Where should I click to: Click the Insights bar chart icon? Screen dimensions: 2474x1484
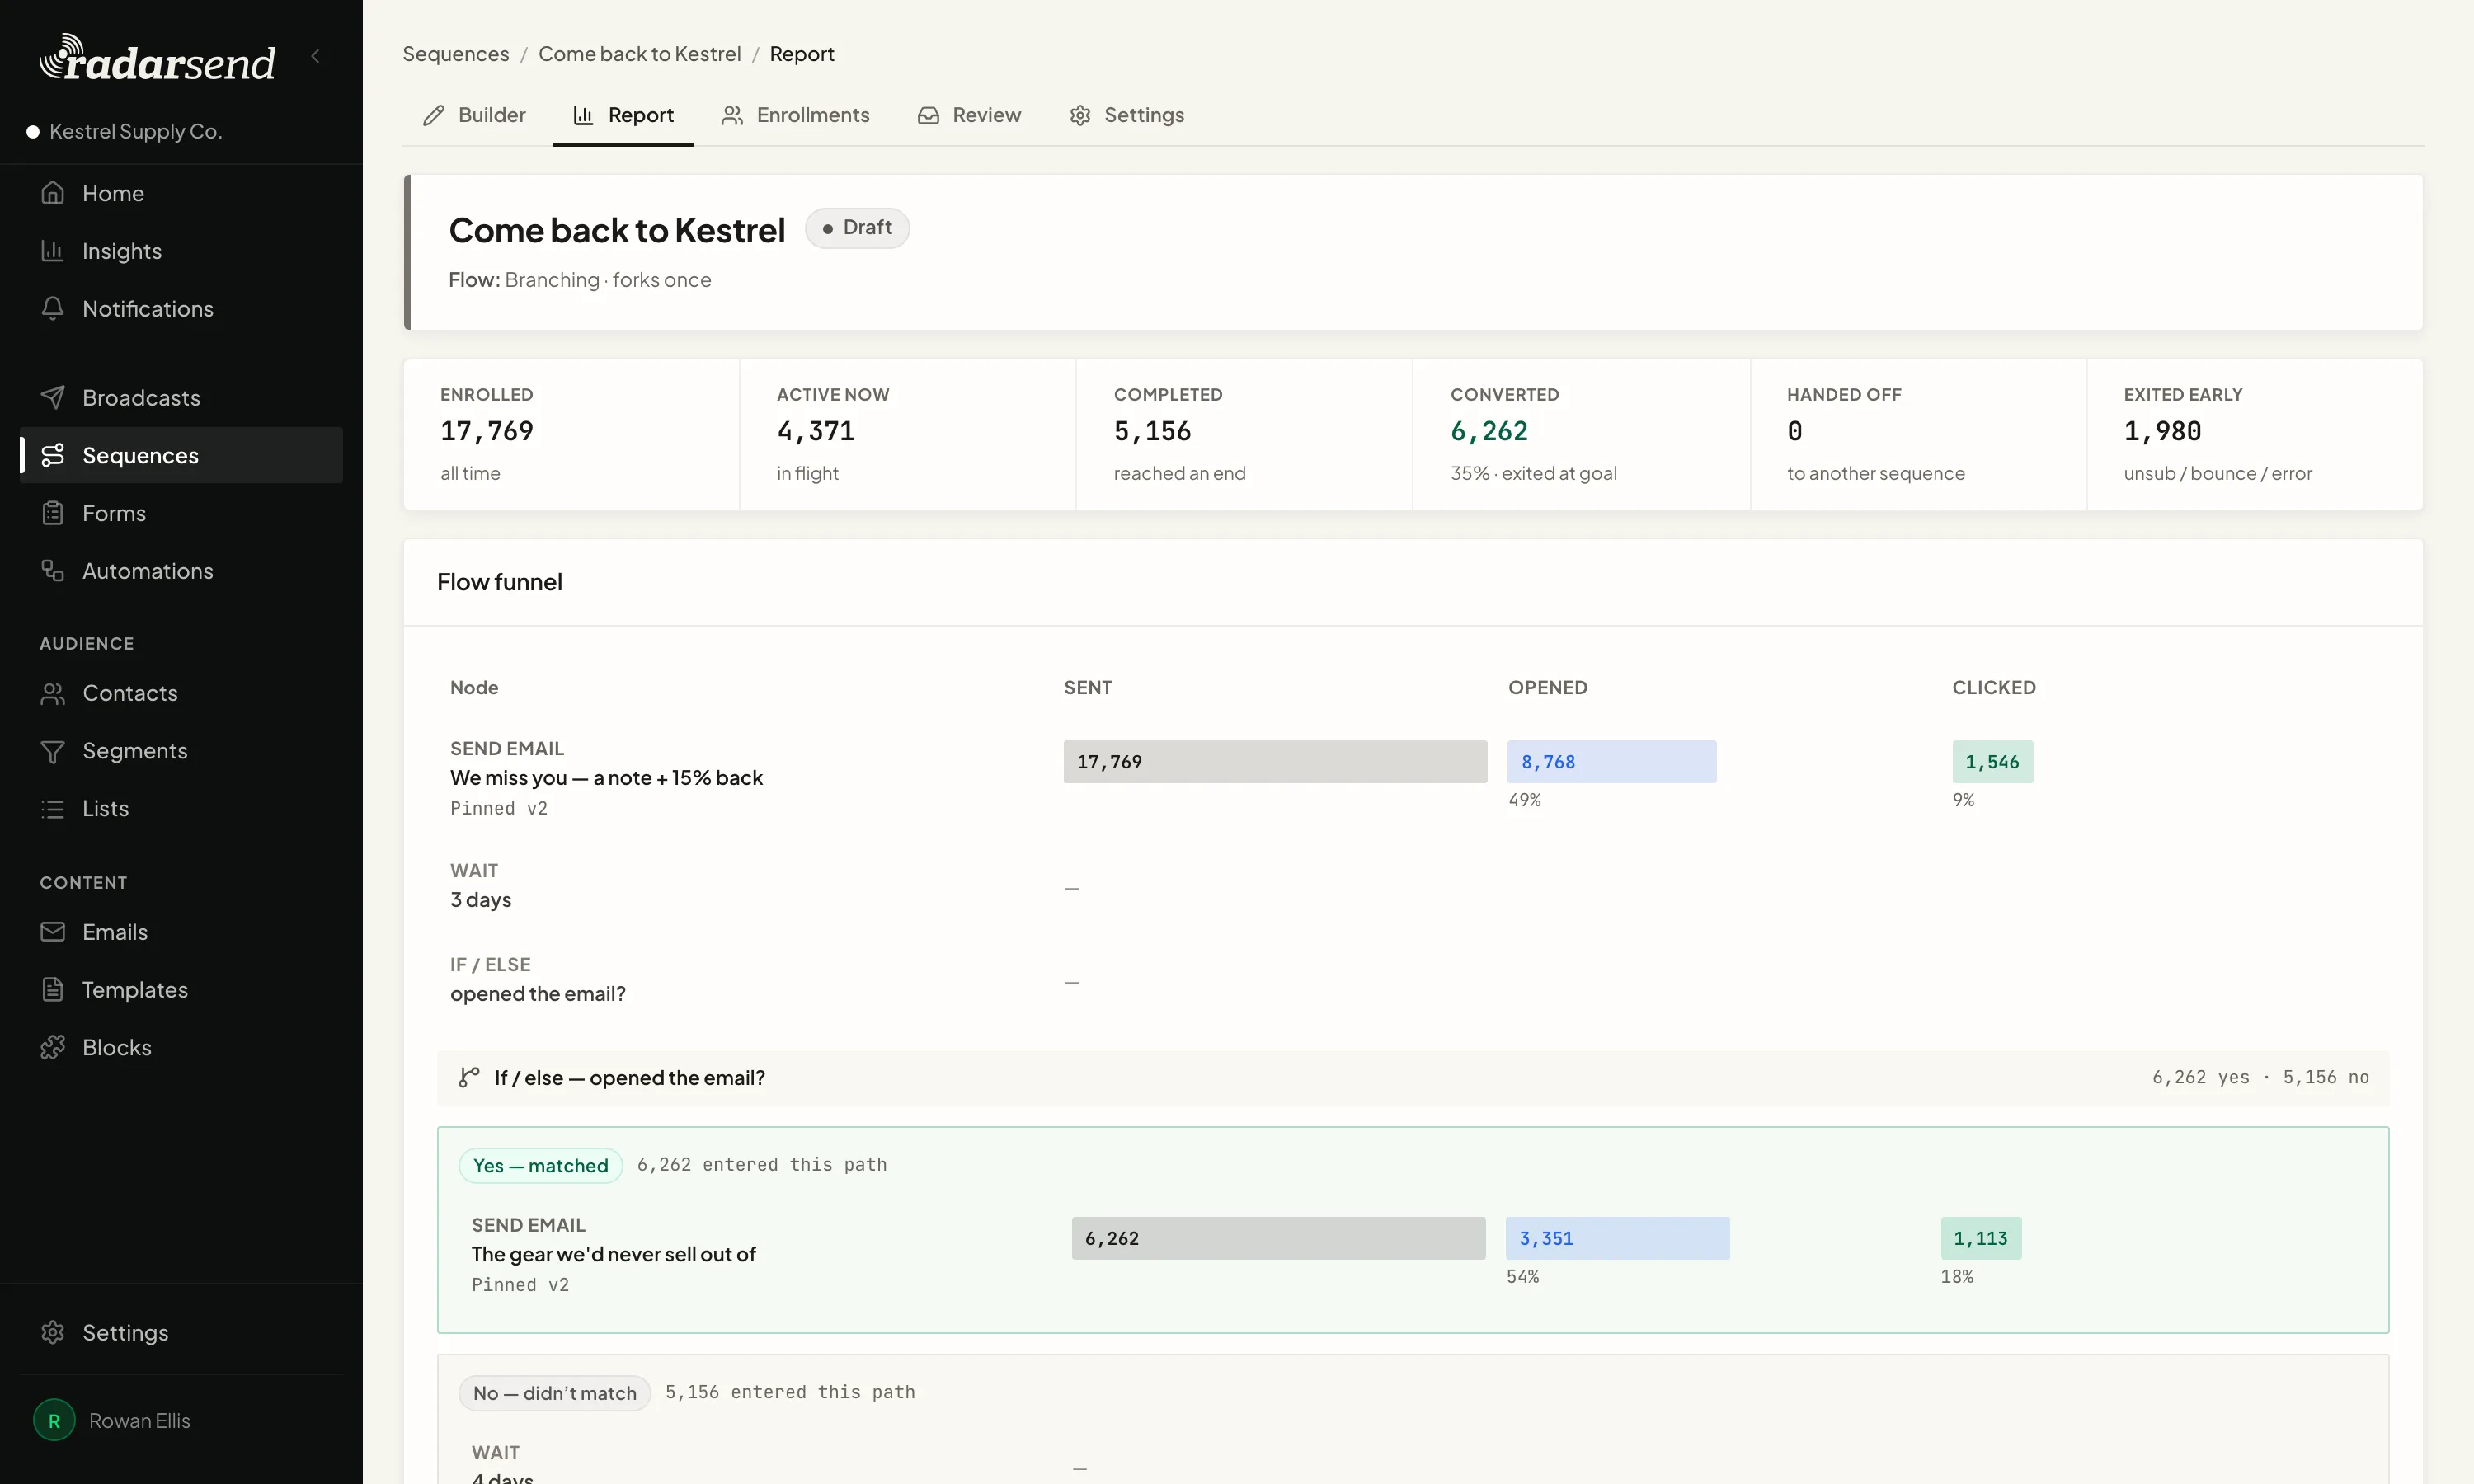click(x=53, y=251)
